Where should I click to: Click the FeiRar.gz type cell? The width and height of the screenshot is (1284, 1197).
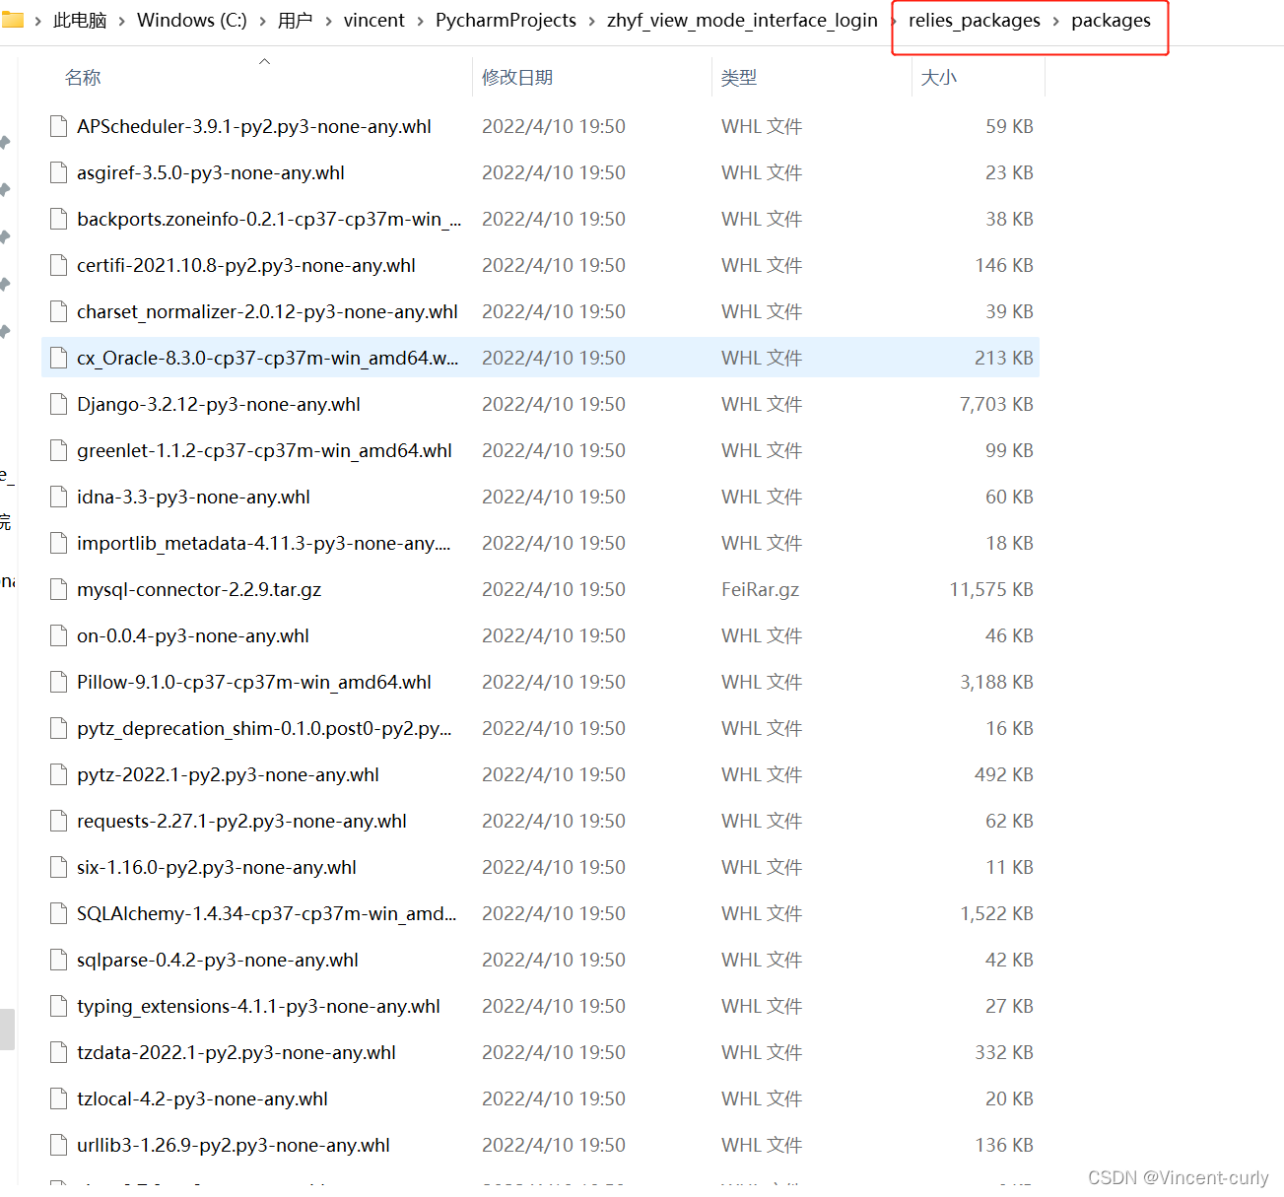pos(760,589)
